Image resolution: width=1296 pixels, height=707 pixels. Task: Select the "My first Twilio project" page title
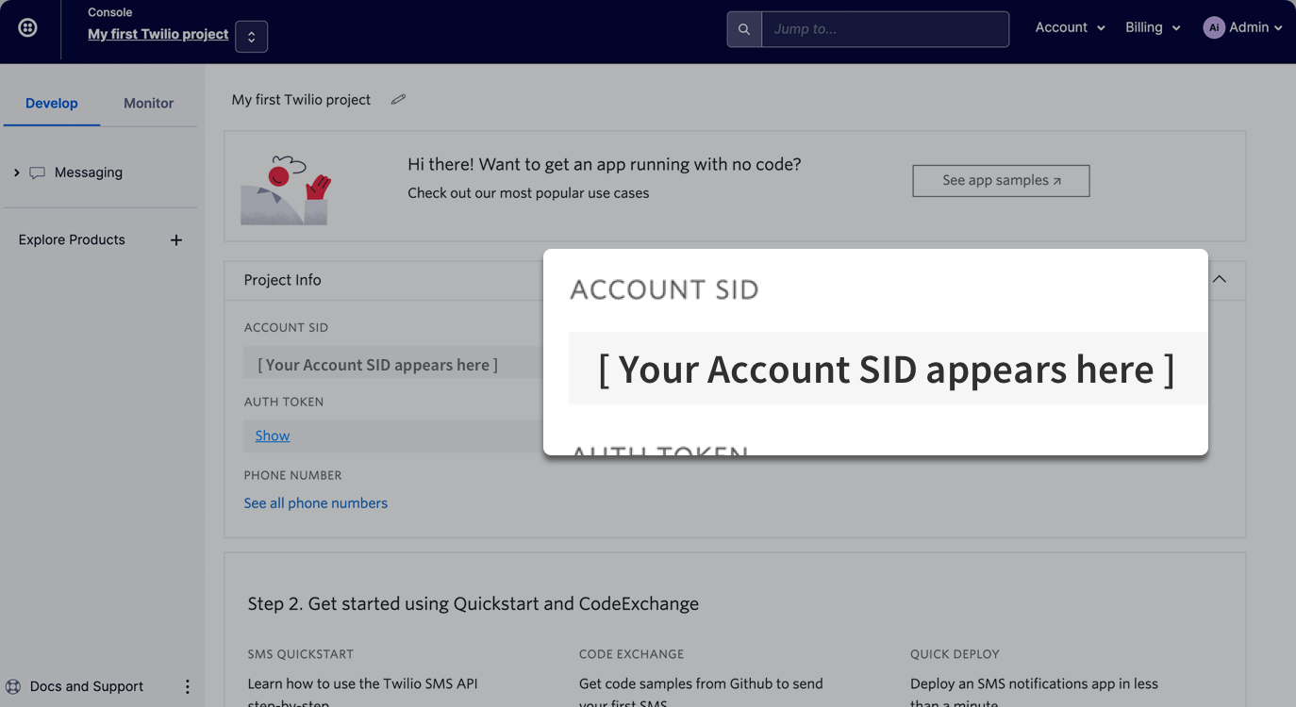click(302, 99)
